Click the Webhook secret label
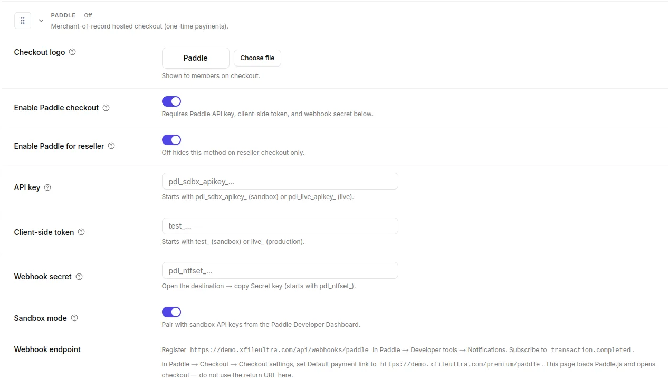The height and width of the screenshot is (378, 668). click(43, 277)
